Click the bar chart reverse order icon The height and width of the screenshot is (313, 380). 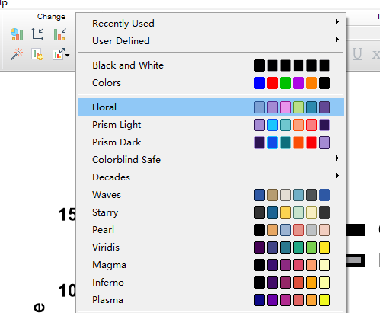(59, 34)
